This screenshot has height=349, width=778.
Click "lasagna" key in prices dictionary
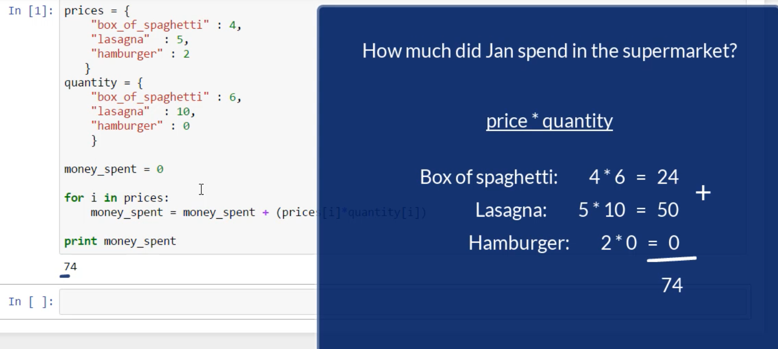(x=120, y=40)
